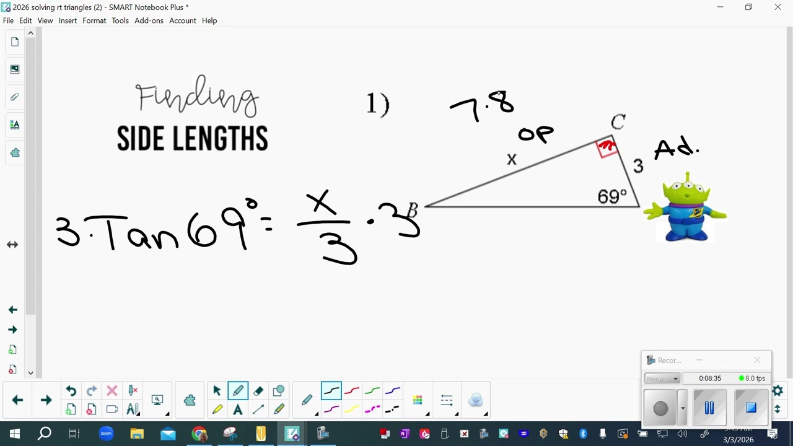Stop the screen recording
Image resolution: width=793 pixels, height=446 pixels.
pyautogui.click(x=751, y=408)
